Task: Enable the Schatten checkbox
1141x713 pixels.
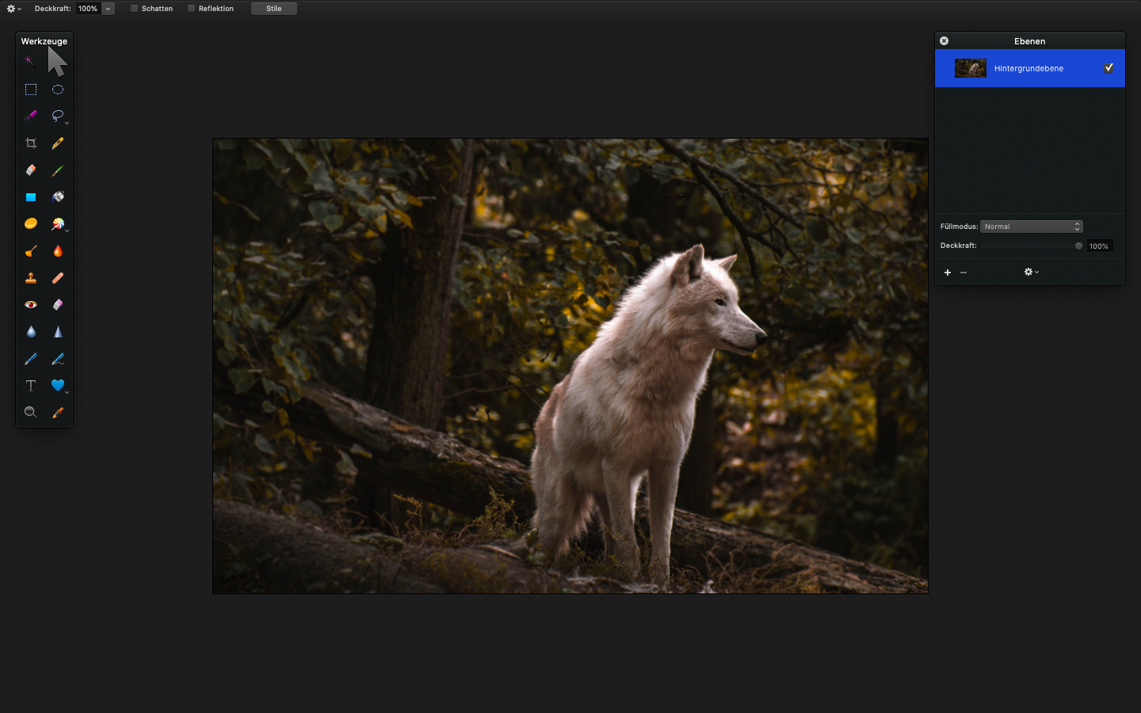Action: point(135,9)
